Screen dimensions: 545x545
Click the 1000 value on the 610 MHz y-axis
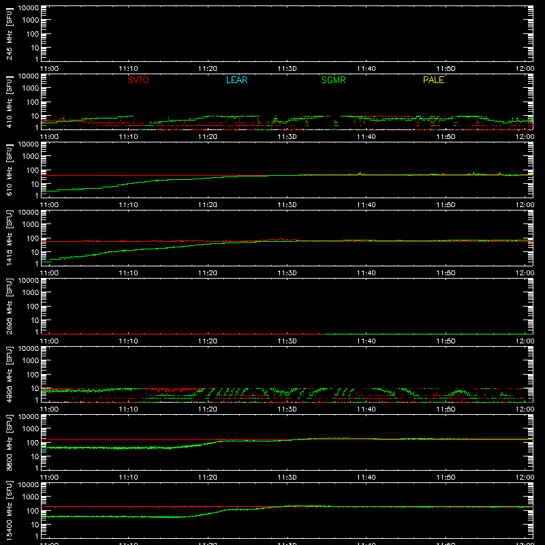click(x=31, y=157)
